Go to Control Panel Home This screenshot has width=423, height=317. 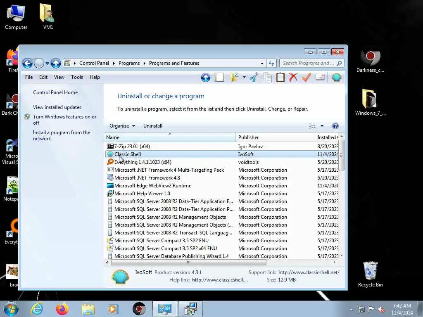click(55, 92)
